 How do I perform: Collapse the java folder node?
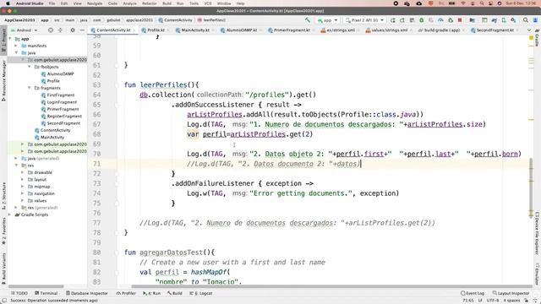click(x=16, y=52)
